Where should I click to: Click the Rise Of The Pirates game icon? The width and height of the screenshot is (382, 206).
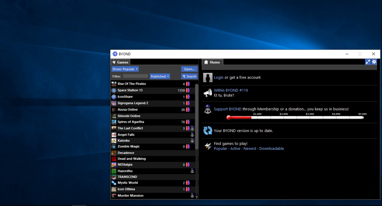114,84
